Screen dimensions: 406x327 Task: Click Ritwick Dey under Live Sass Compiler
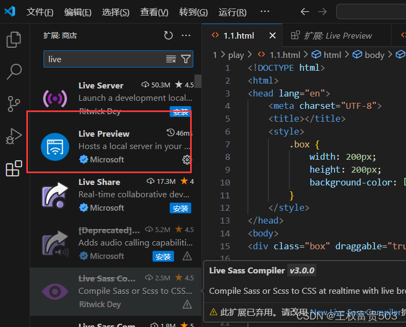coord(100,304)
